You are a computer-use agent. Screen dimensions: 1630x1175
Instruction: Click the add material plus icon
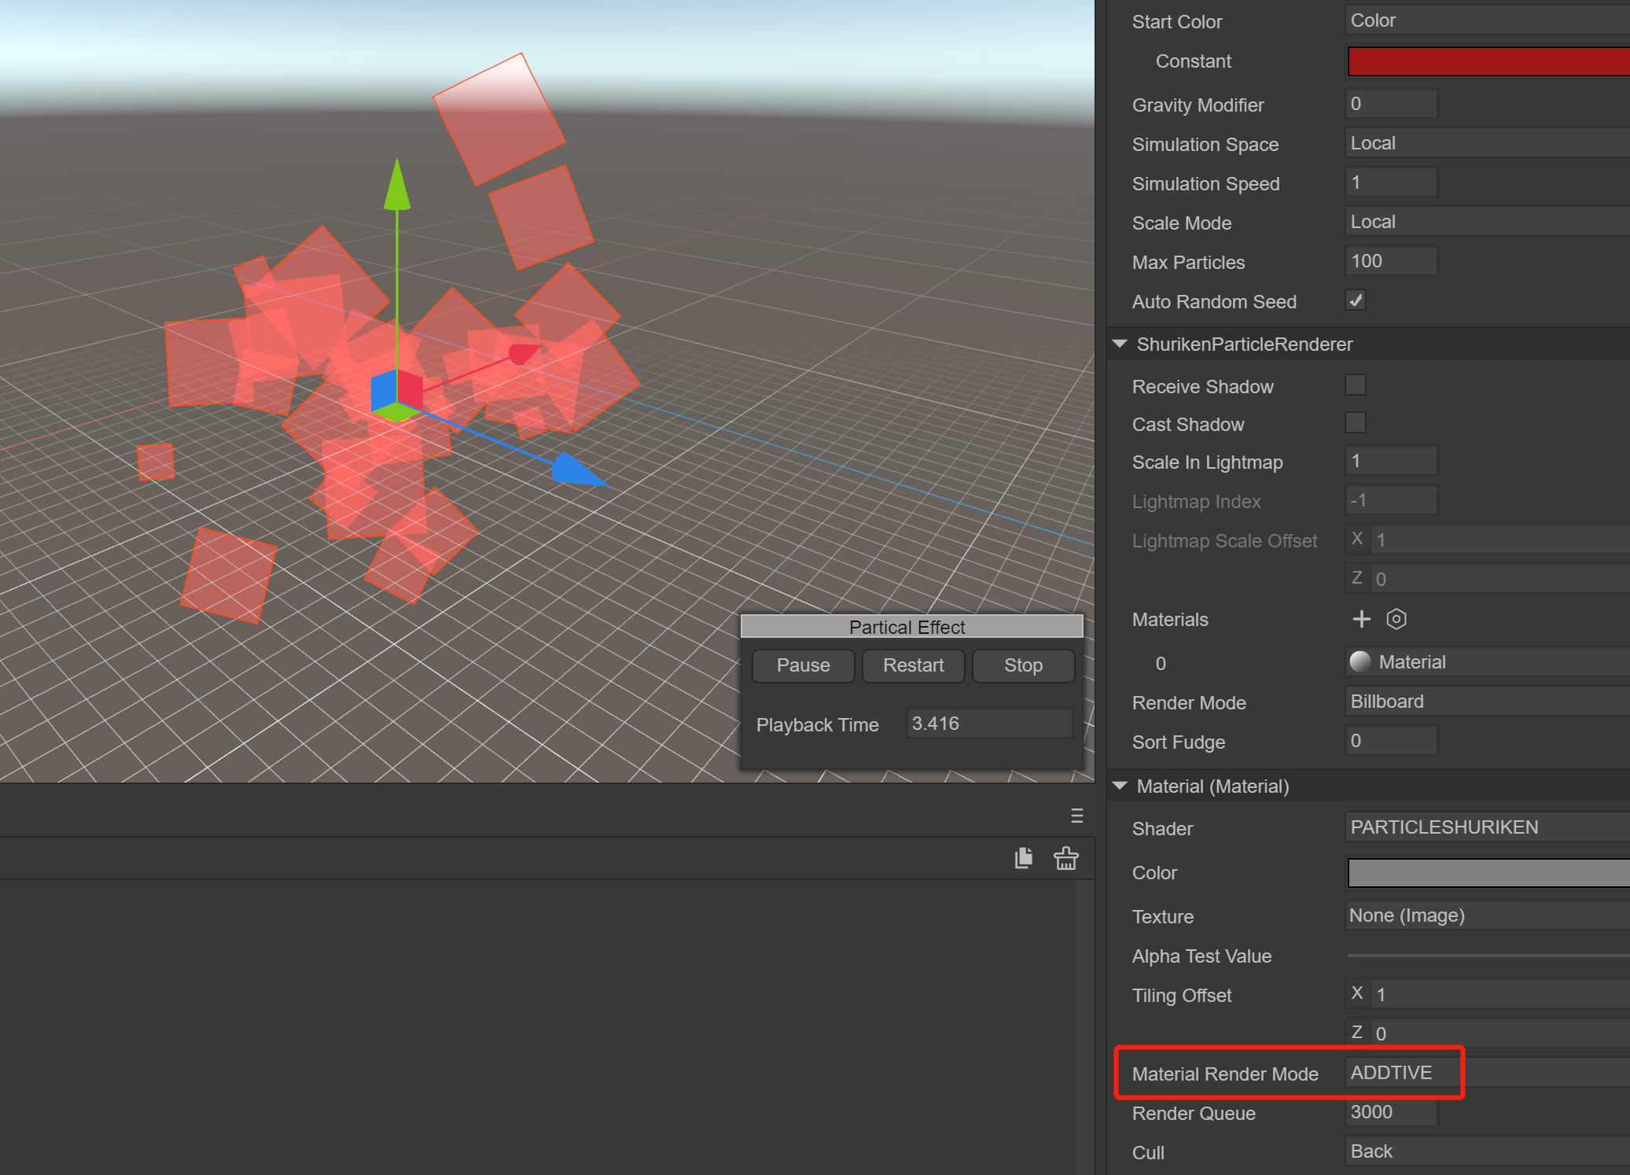tap(1361, 619)
